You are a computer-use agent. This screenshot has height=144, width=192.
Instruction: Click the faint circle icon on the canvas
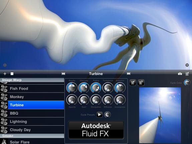(x=5, y=65)
